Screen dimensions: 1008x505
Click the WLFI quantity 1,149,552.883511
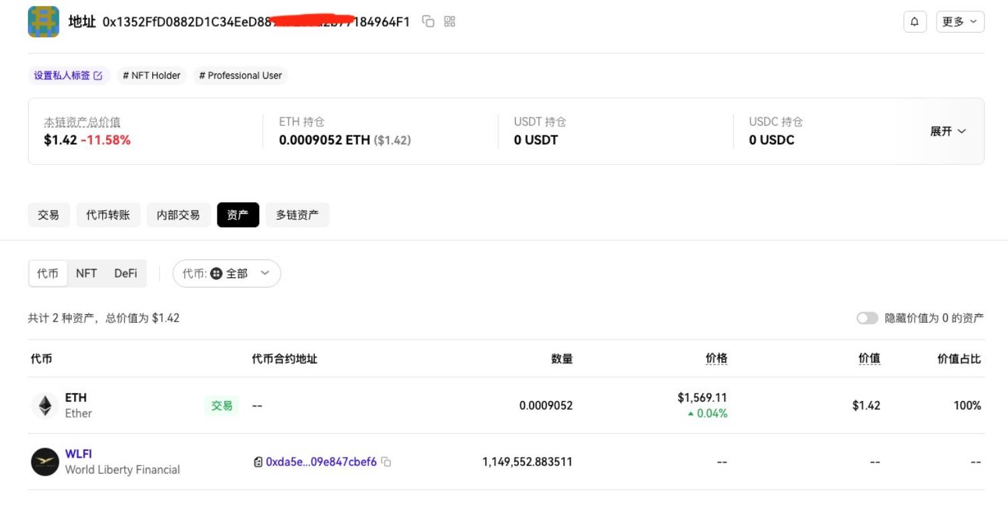[x=527, y=462]
